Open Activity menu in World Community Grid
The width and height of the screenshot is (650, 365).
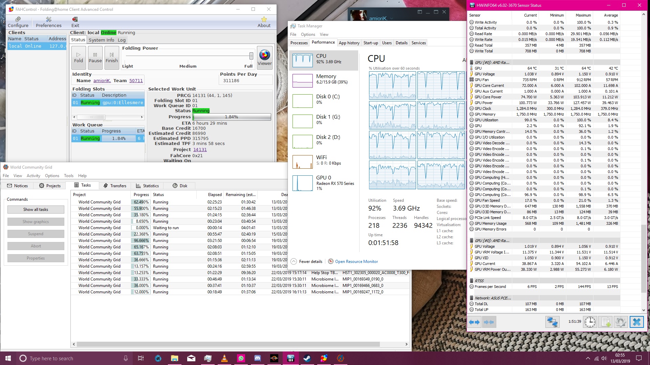click(x=33, y=176)
